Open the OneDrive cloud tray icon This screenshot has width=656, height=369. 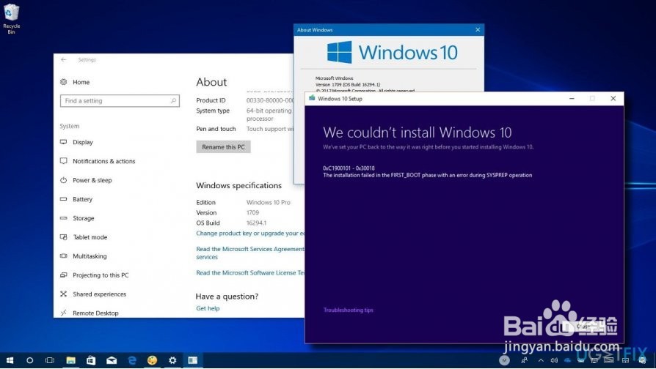(568, 360)
